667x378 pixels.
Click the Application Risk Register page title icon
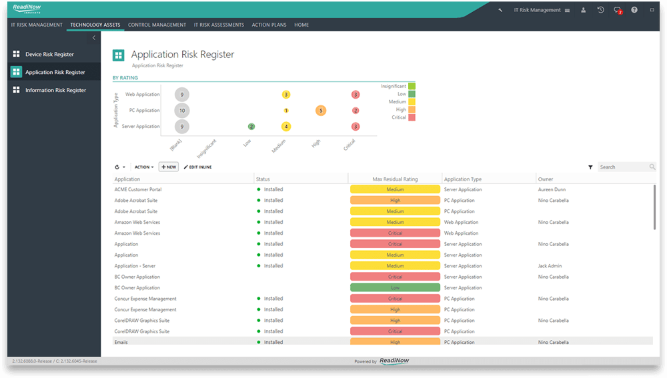pos(118,55)
